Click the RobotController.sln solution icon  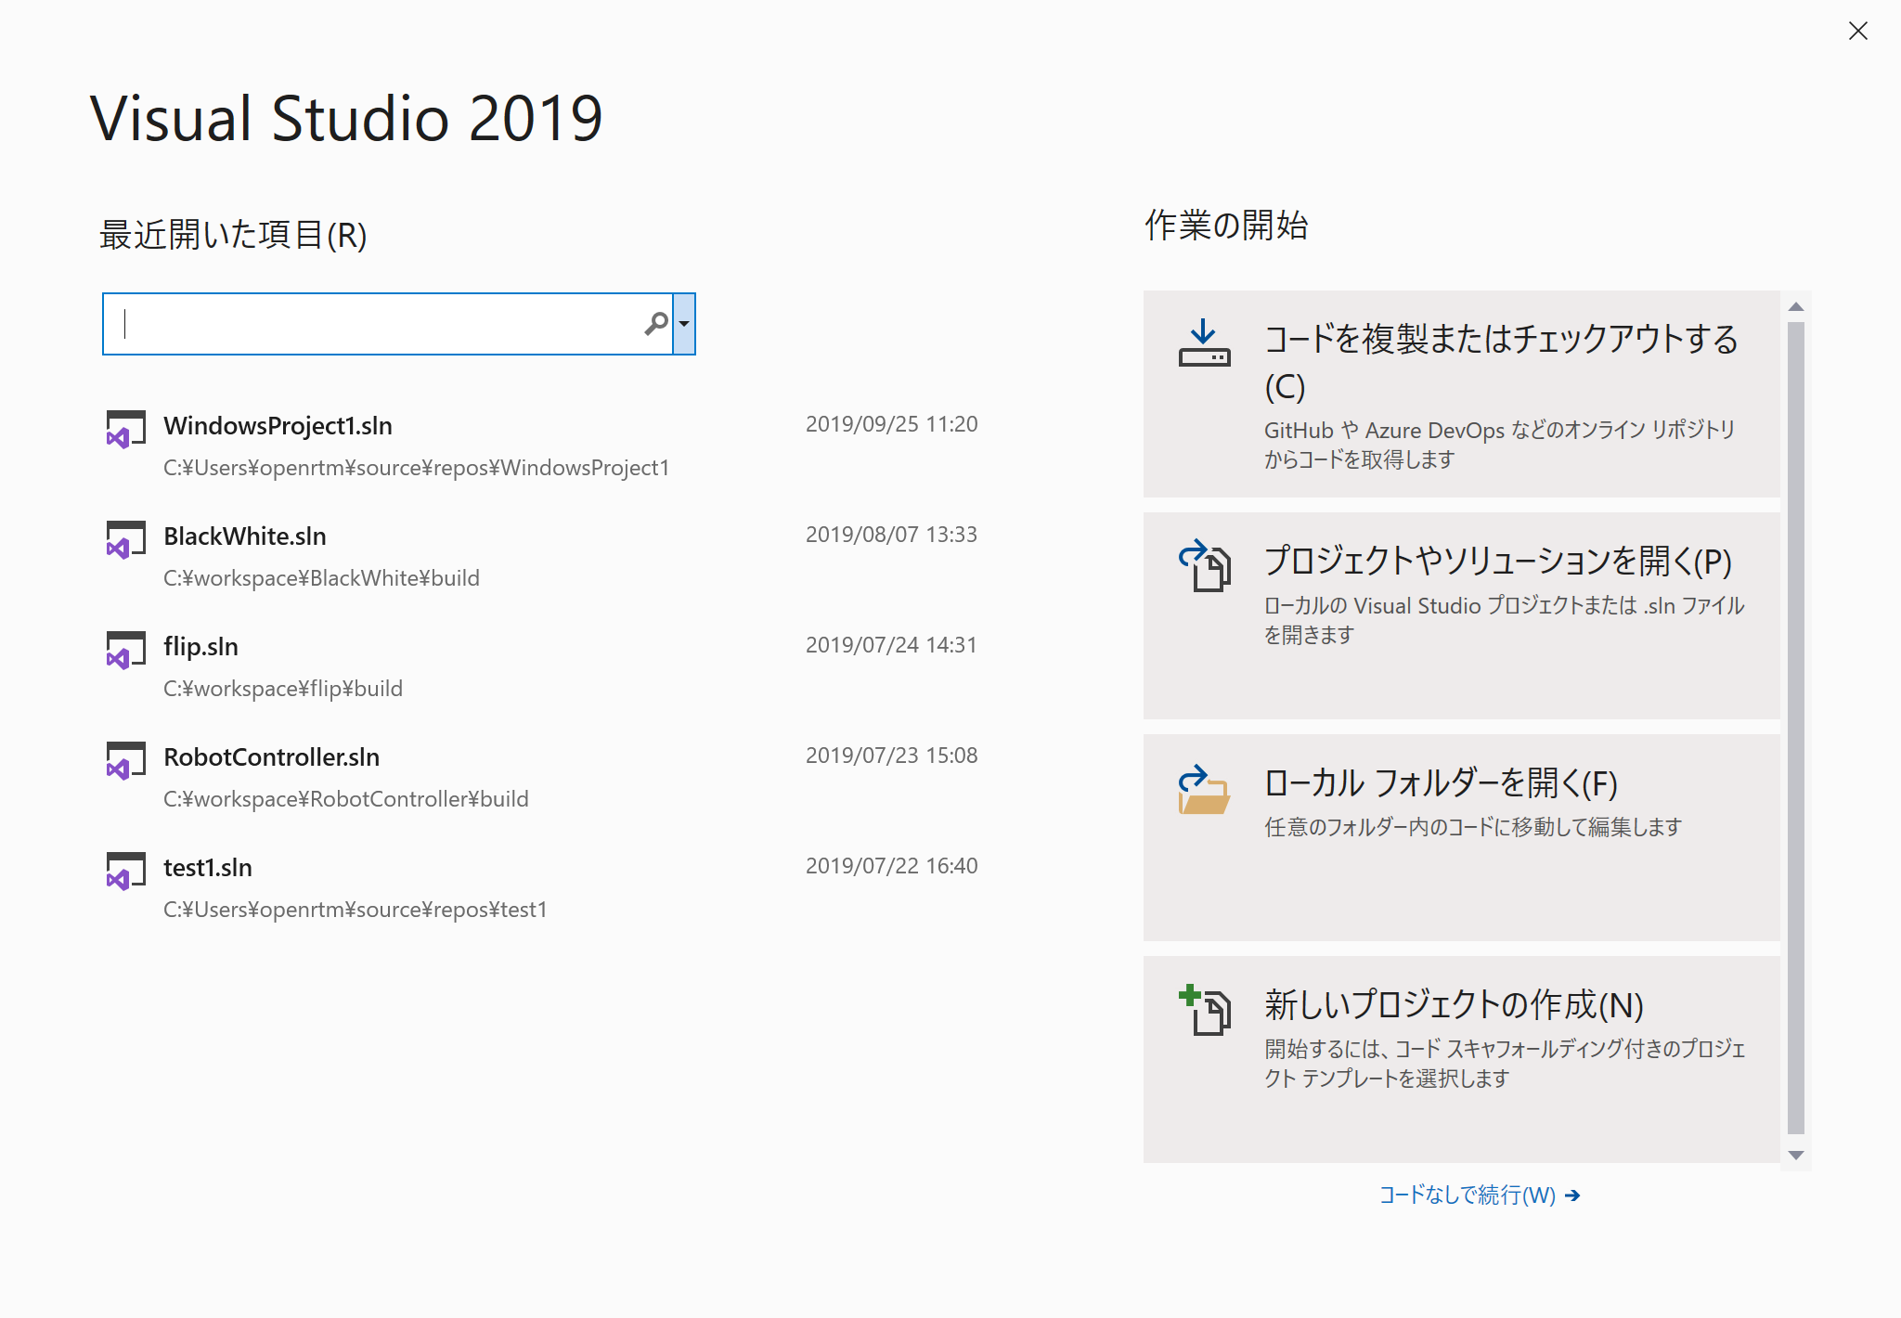125,760
